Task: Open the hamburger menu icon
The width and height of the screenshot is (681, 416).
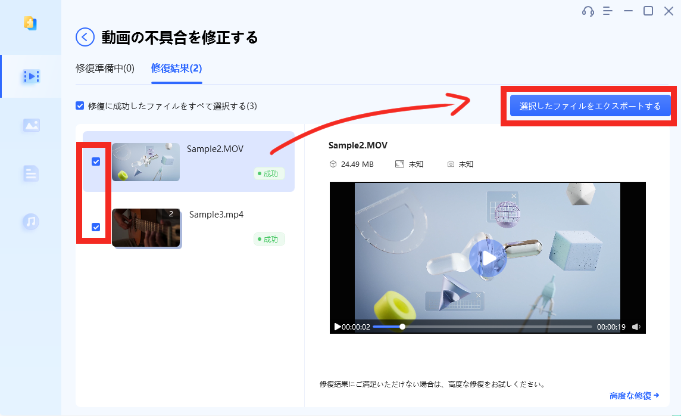Action: click(x=608, y=11)
